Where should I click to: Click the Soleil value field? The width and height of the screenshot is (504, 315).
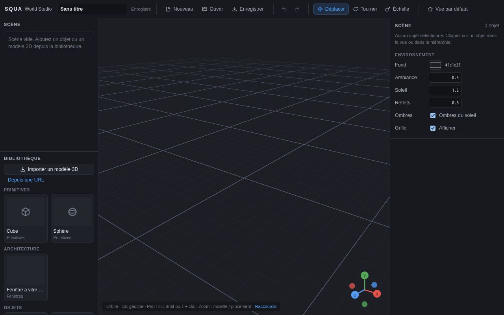point(445,90)
